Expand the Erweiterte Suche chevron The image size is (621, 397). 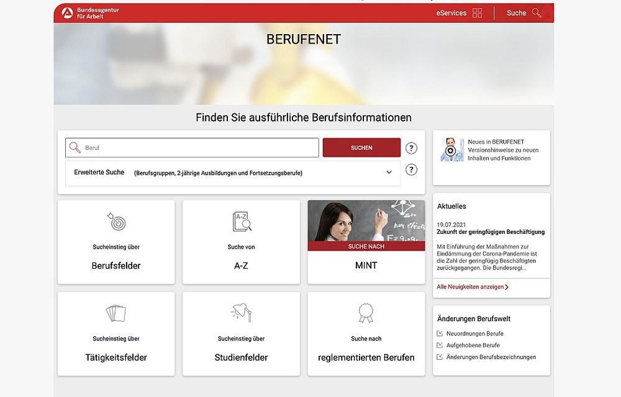tap(389, 172)
